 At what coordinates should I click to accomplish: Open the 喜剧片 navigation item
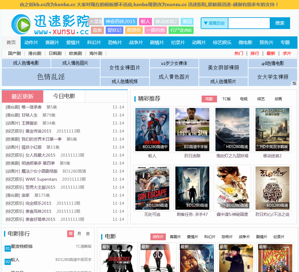[52, 42]
